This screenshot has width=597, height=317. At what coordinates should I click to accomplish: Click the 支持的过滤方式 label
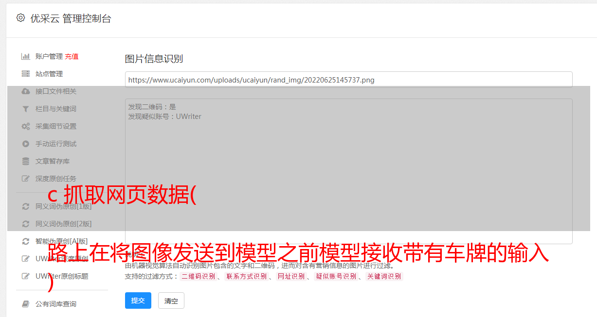(152, 277)
